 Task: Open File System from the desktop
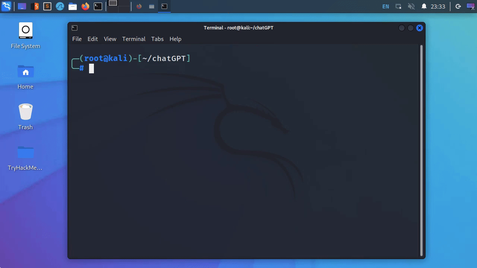pyautogui.click(x=25, y=31)
